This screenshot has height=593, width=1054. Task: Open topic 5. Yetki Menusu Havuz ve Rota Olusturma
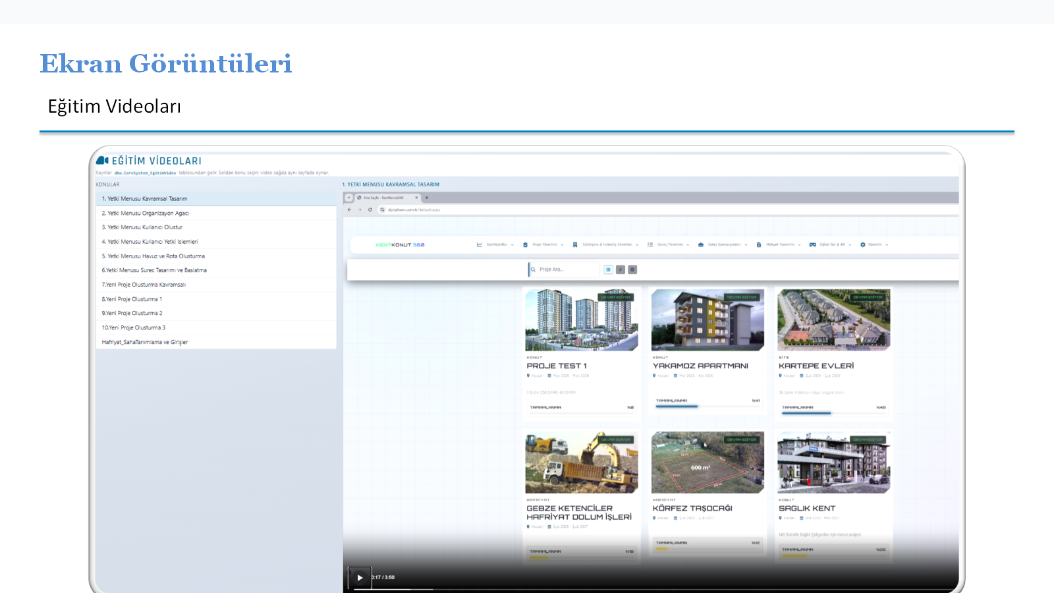(x=216, y=256)
